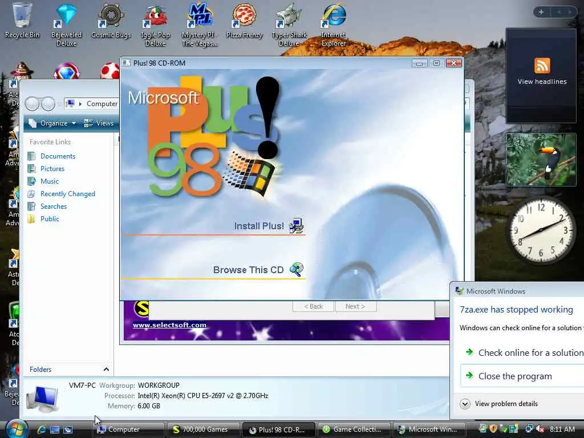Click the 8:11 AM taskbar clock

(x=562, y=429)
